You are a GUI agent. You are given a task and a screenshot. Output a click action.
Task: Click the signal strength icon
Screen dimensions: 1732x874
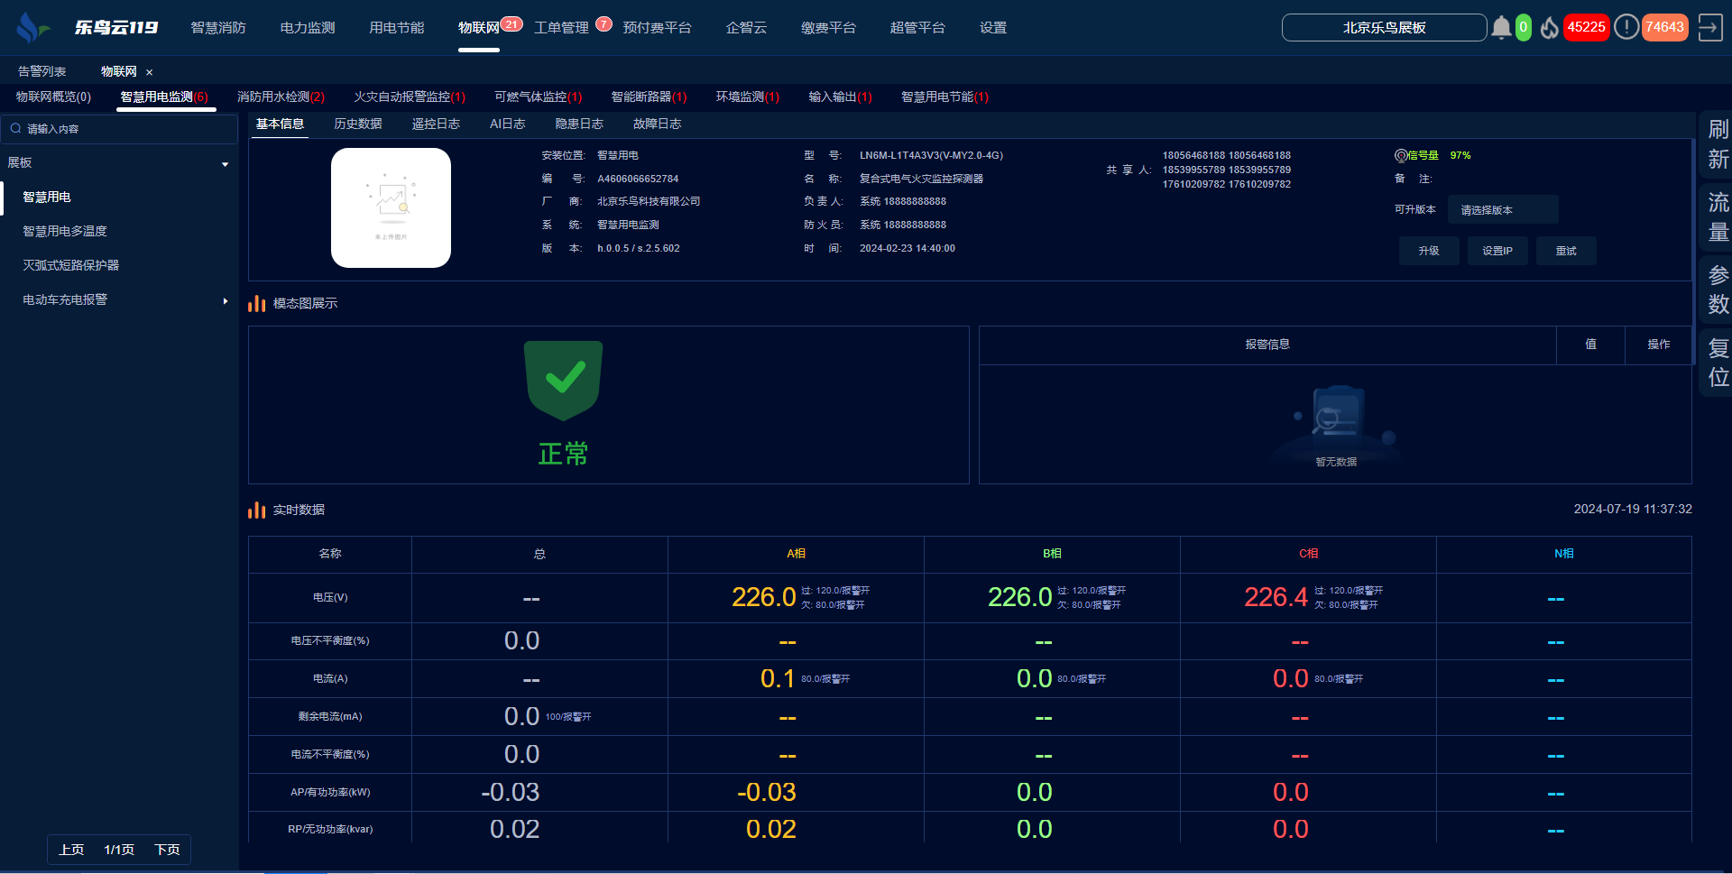tap(1401, 155)
